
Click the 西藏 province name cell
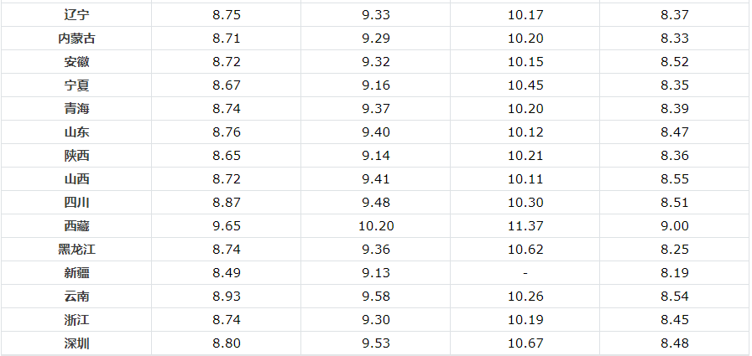tap(76, 226)
